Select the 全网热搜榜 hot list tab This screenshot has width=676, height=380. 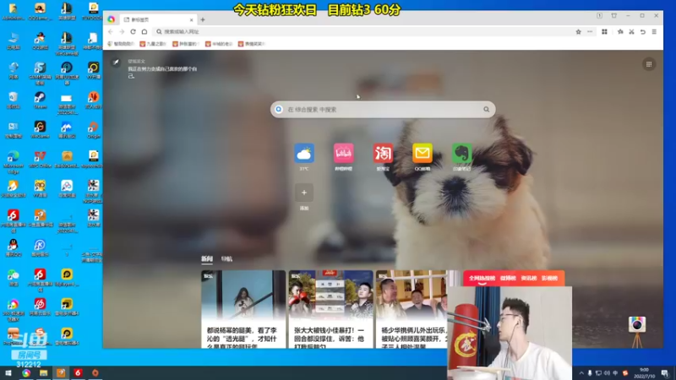coord(482,279)
